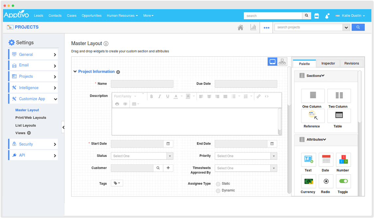Click the Table section widget icon
This screenshot has width=376, height=219.
coord(339,116)
